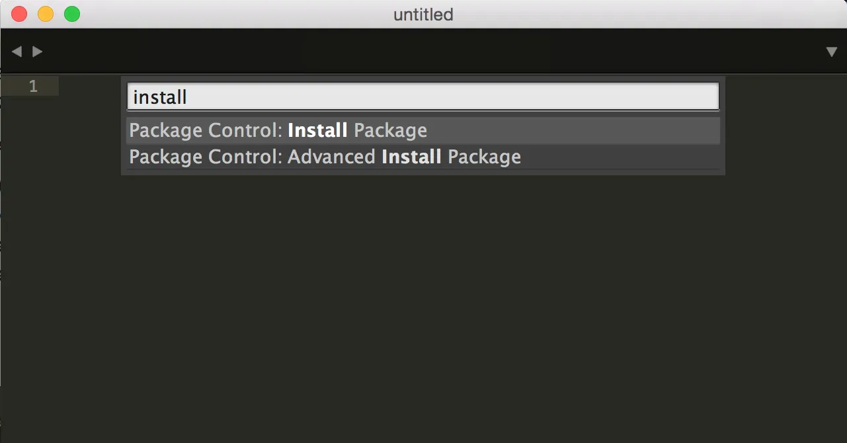This screenshot has width=847, height=443.
Task: Click the empty gutter below line 1
Action: point(30,264)
